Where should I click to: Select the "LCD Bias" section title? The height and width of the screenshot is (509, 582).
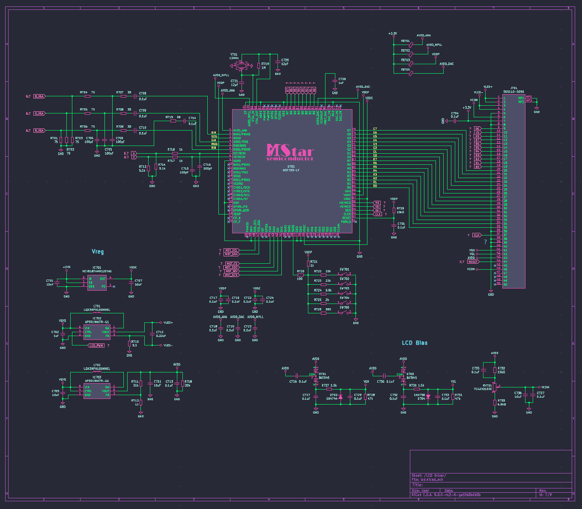(x=415, y=343)
